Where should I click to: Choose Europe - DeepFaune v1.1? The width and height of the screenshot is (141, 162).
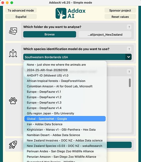65,92
